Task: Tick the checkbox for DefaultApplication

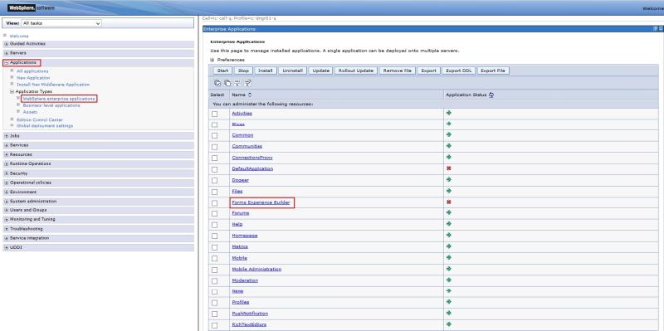Action: [x=215, y=169]
